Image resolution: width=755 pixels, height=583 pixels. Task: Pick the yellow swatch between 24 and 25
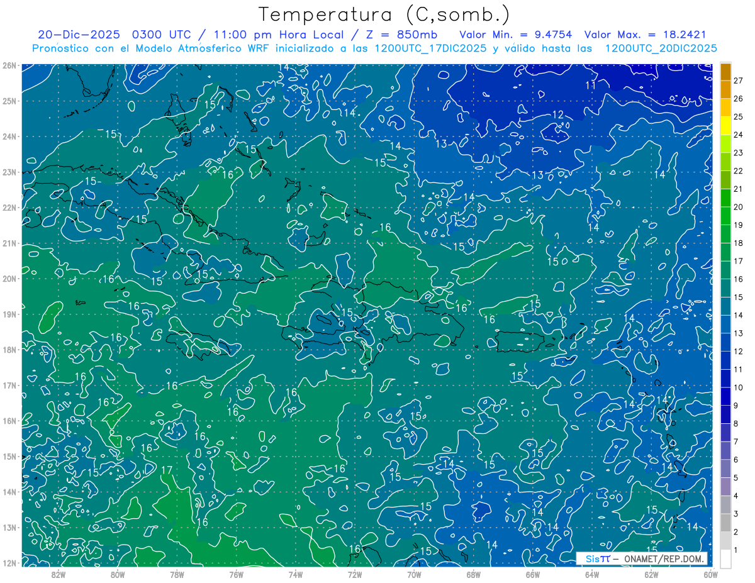pos(726,126)
